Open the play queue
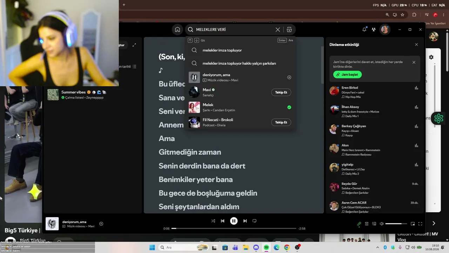 coord(367,224)
